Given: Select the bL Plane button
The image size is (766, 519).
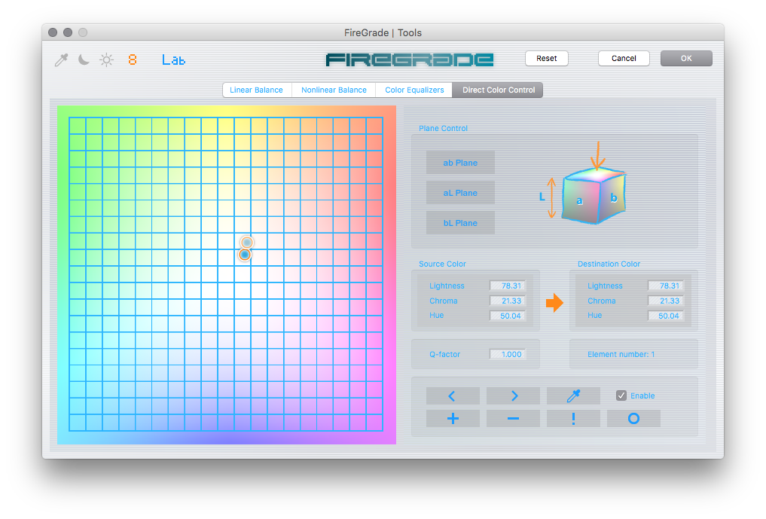Looking at the screenshot, I should tap(460, 223).
